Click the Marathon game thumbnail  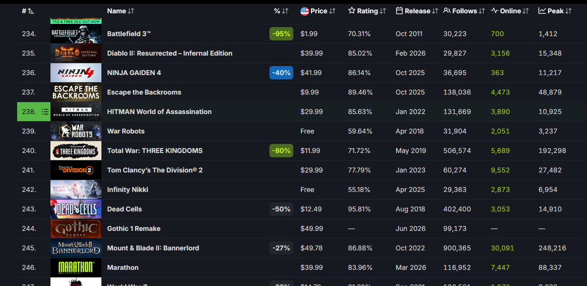coord(76,267)
